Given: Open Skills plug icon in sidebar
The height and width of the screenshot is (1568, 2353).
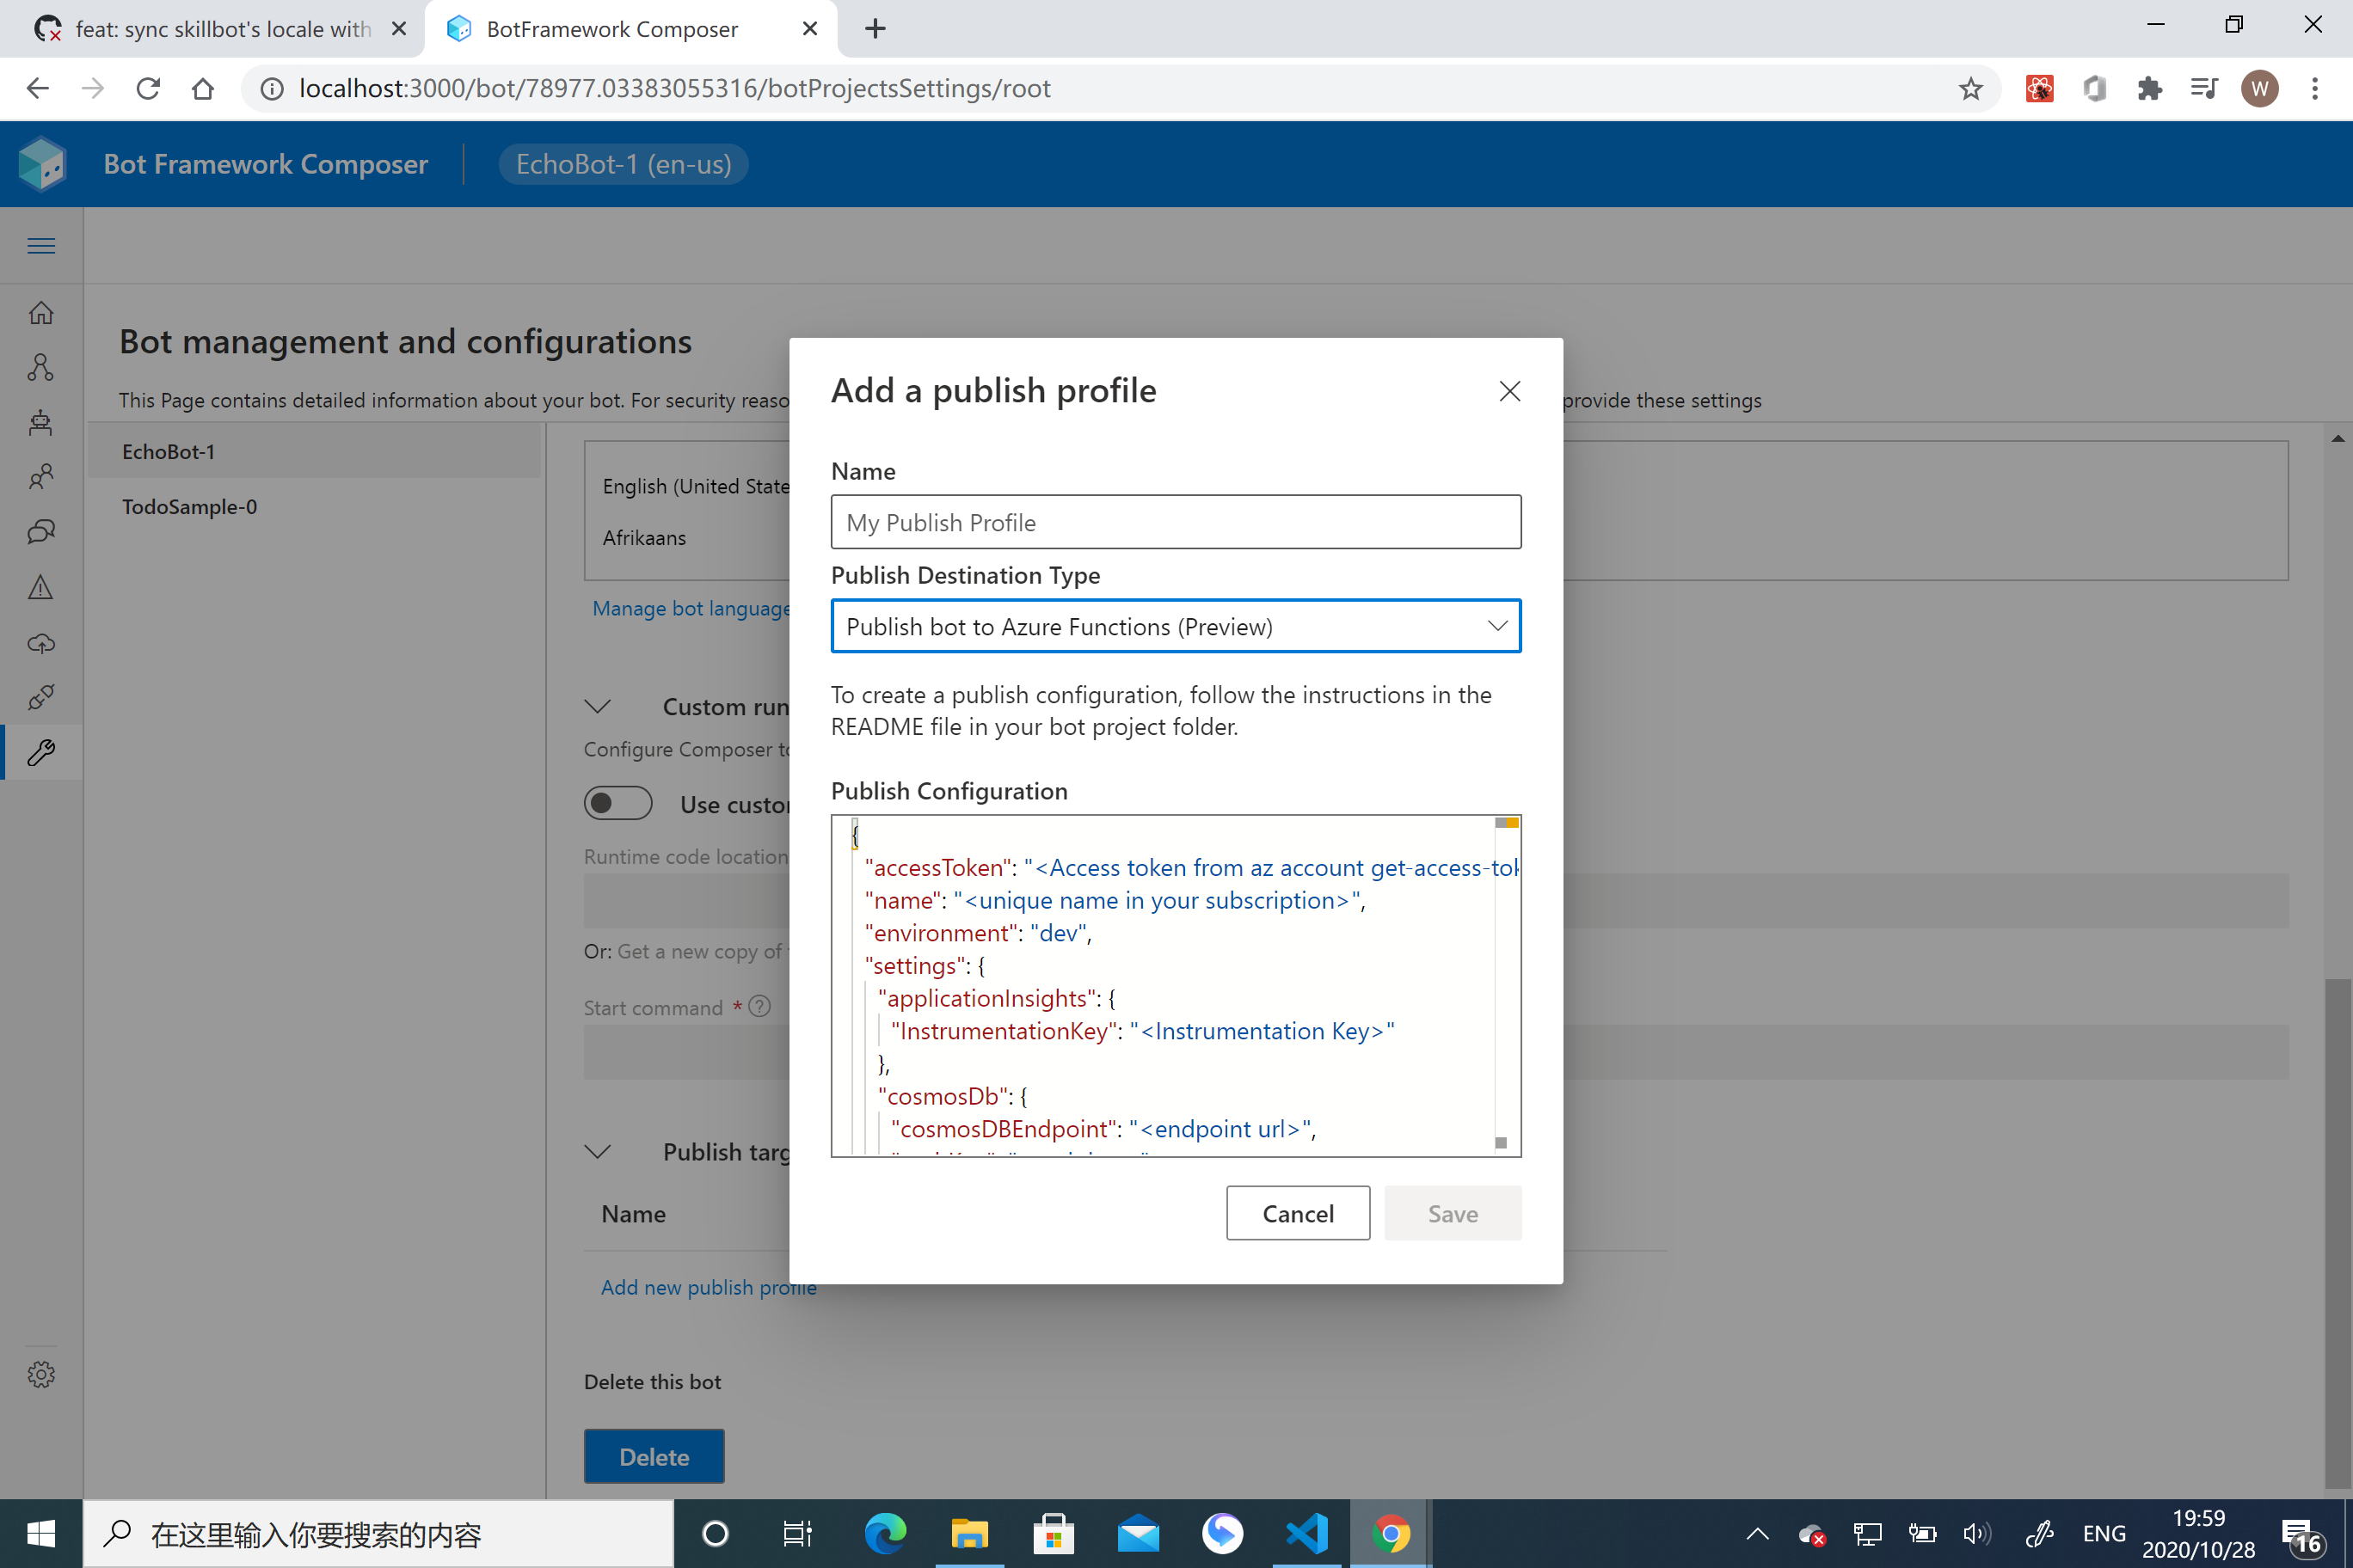Looking at the screenshot, I should point(41,697).
